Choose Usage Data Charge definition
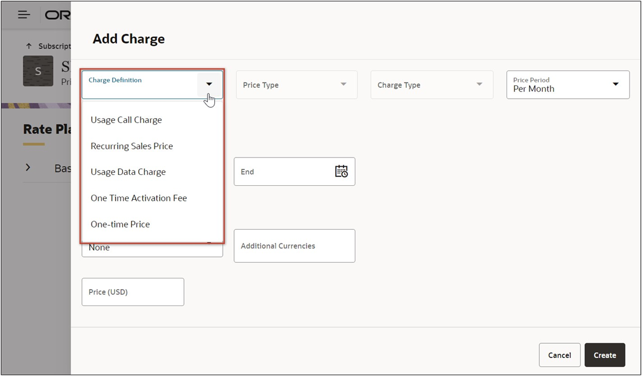 coord(128,172)
